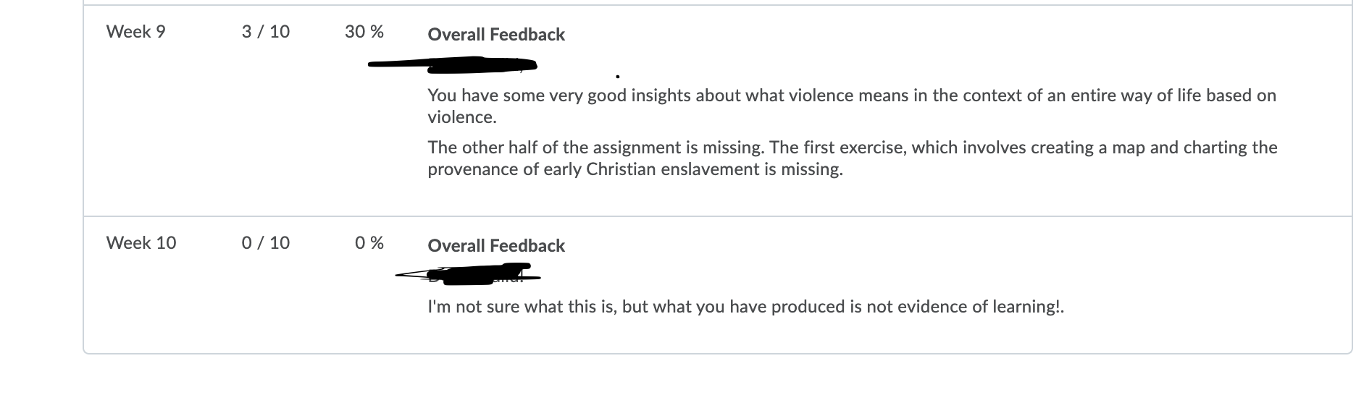Click the 0 % grade value
The image size is (1356, 395).
[x=369, y=242]
